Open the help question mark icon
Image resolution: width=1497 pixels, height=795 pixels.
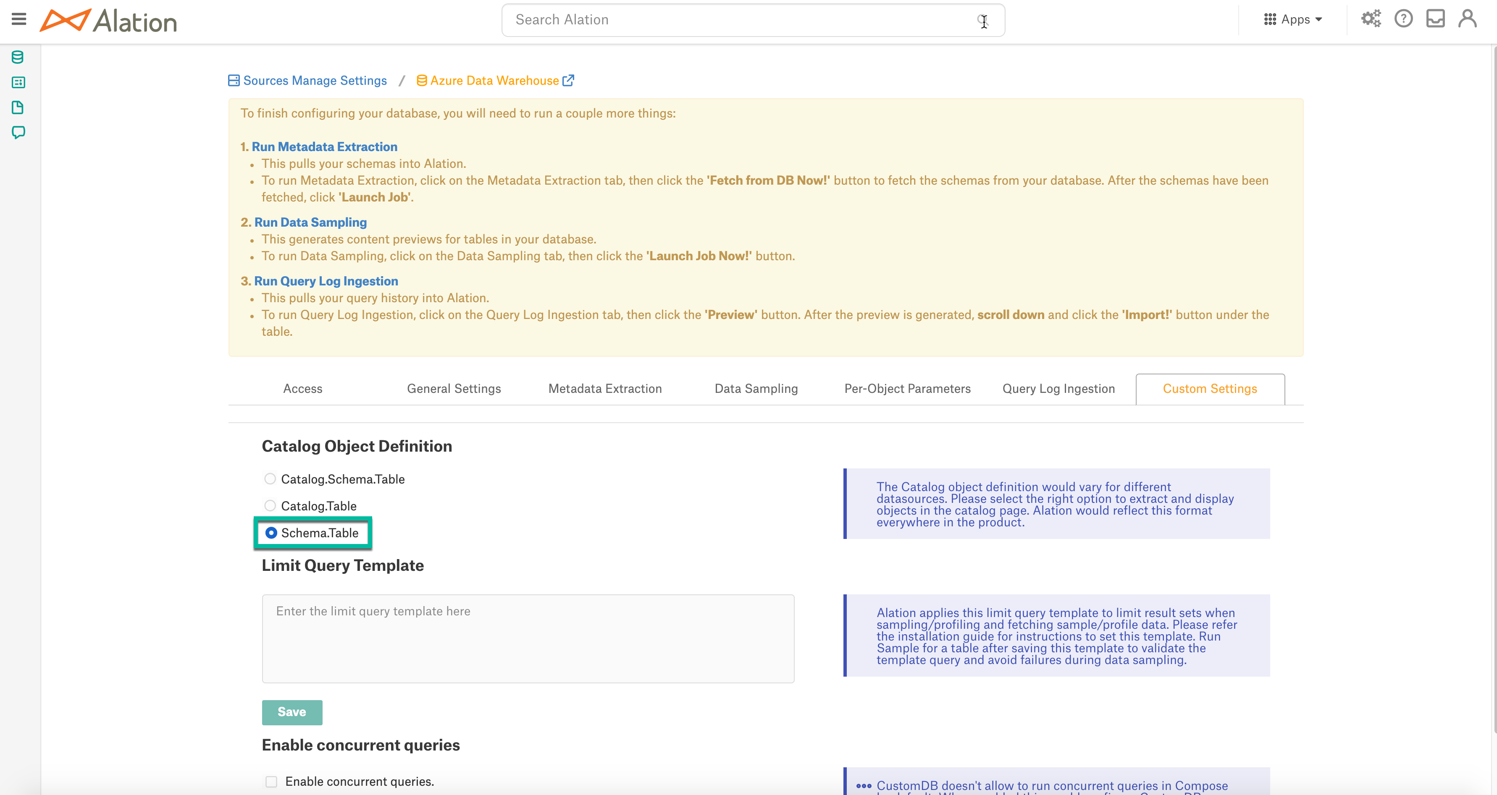point(1403,19)
